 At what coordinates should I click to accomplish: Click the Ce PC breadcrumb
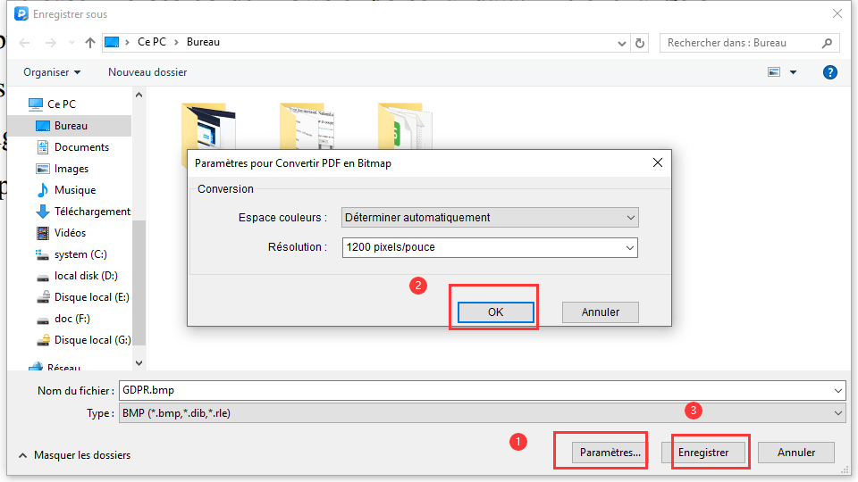point(152,42)
